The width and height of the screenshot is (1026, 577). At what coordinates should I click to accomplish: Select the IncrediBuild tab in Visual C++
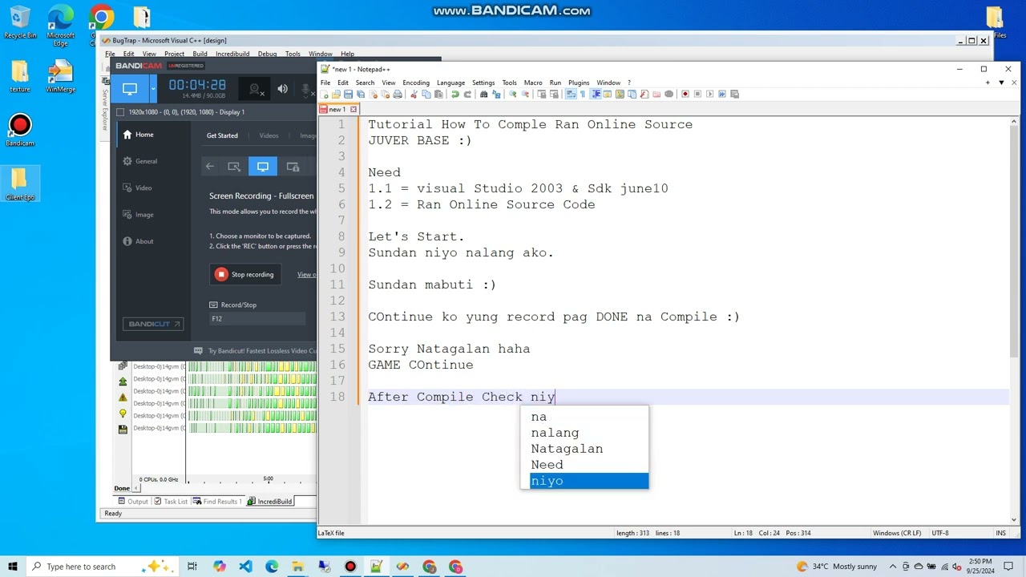pos(270,502)
